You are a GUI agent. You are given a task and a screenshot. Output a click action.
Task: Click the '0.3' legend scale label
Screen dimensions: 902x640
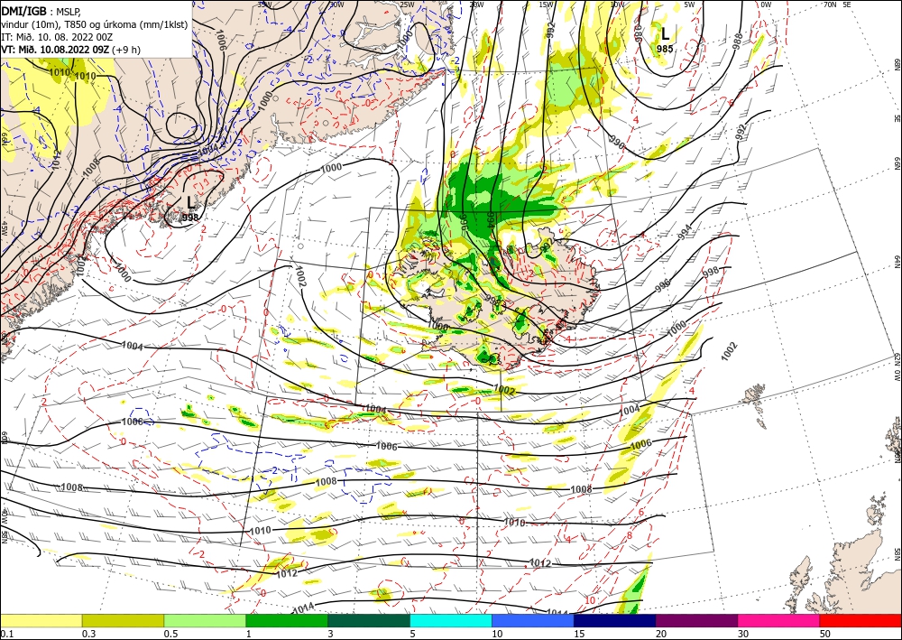point(88,634)
